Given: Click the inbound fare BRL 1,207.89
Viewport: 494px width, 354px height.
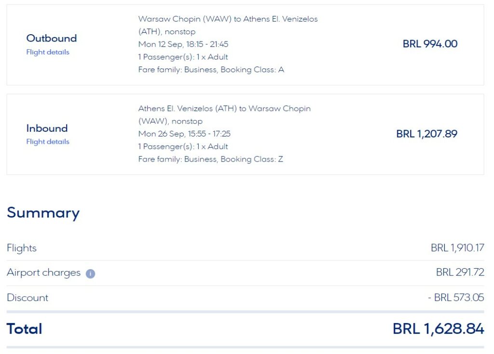Looking at the screenshot, I should pos(426,134).
